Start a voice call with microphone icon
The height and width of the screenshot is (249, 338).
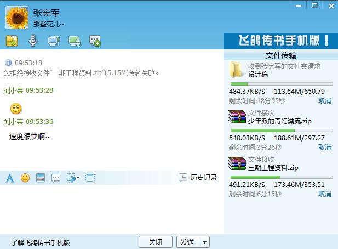tap(33, 41)
